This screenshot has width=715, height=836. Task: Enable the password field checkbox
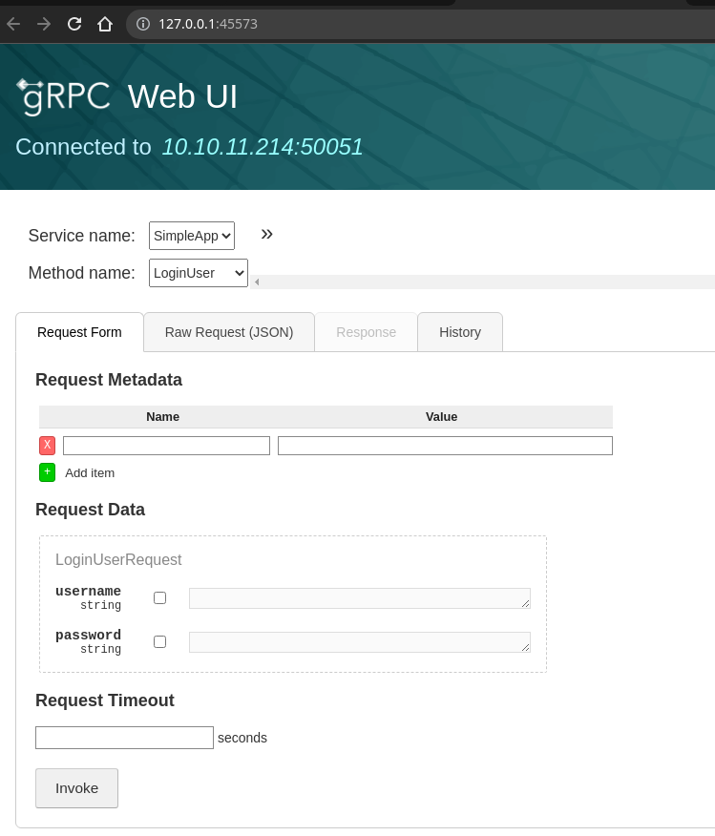click(159, 642)
